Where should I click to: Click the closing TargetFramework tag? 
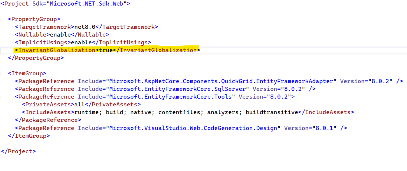point(127,27)
